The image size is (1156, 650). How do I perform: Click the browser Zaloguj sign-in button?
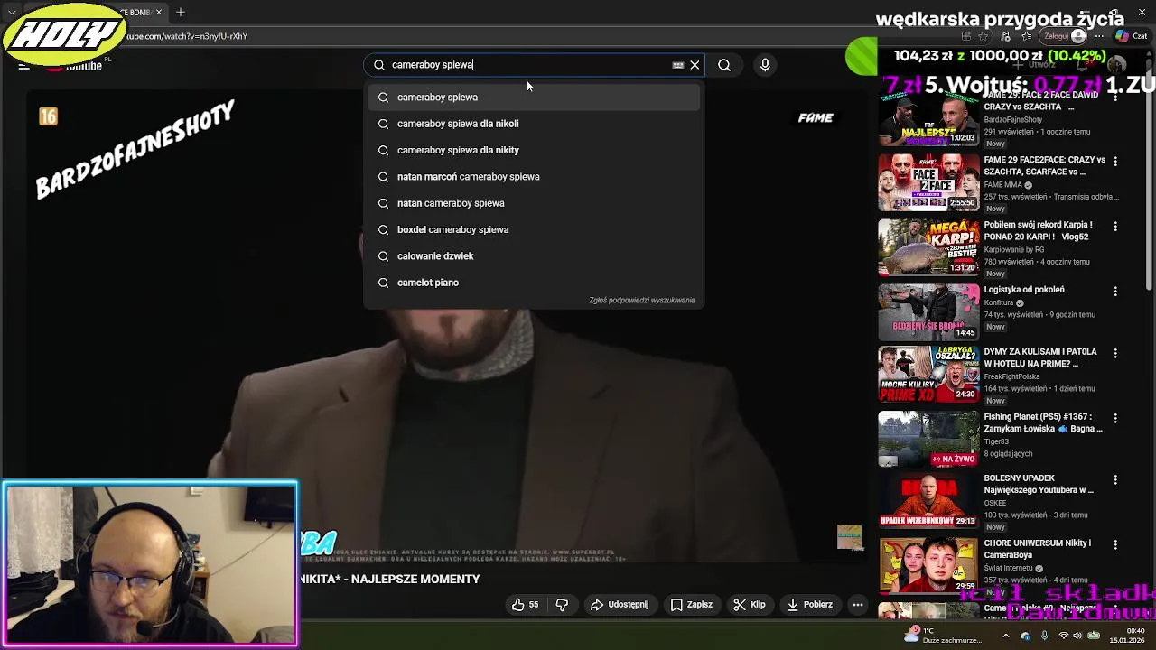coord(1064,36)
